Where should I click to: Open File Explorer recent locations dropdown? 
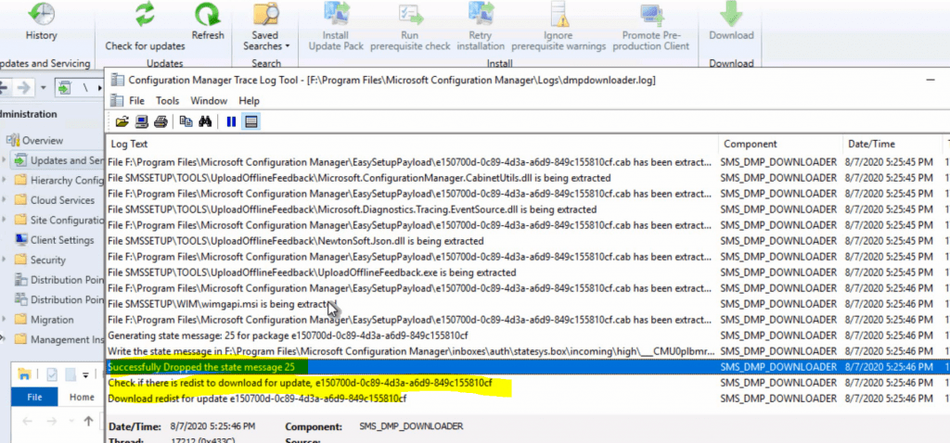click(x=70, y=422)
